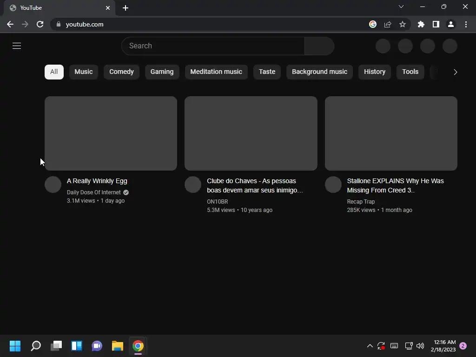This screenshot has height=357, width=476.
Task: Open the ON10BR channel link
Action: [x=218, y=202]
